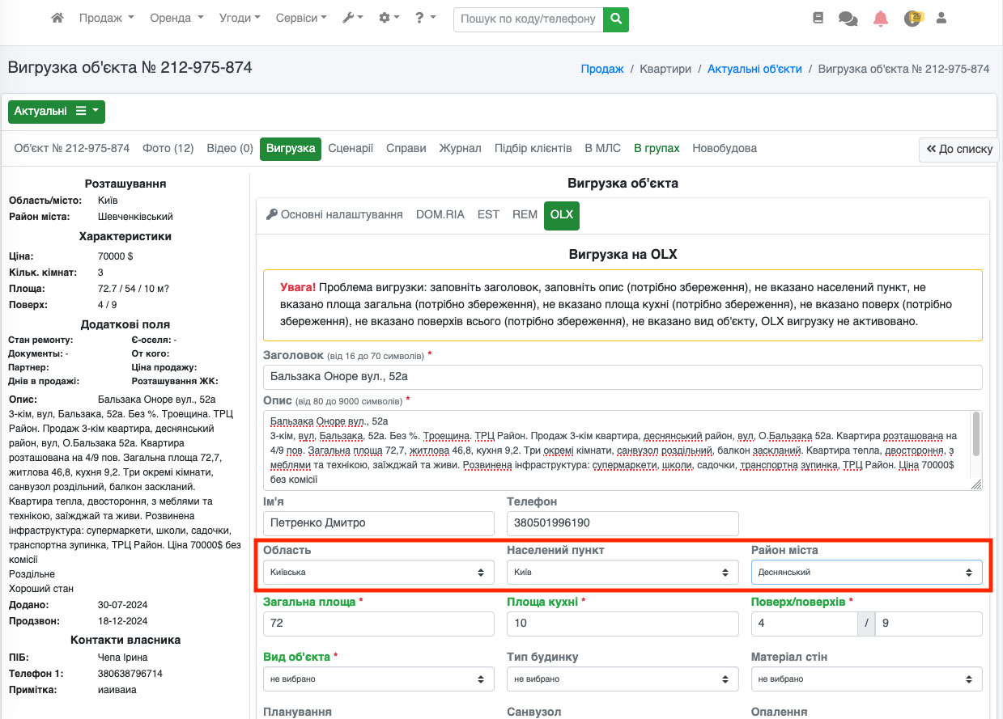Open the gear settings menu
Screen dimensions: 1003x719
(x=389, y=19)
